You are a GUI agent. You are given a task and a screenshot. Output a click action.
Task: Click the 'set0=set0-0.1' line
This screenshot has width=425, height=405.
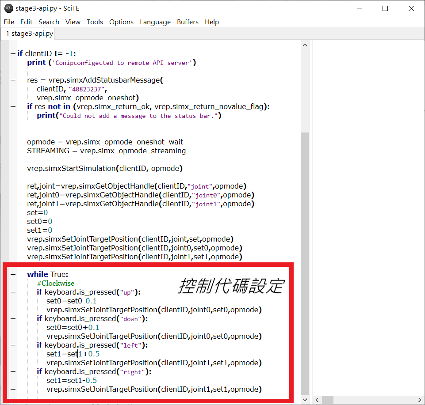click(x=72, y=301)
